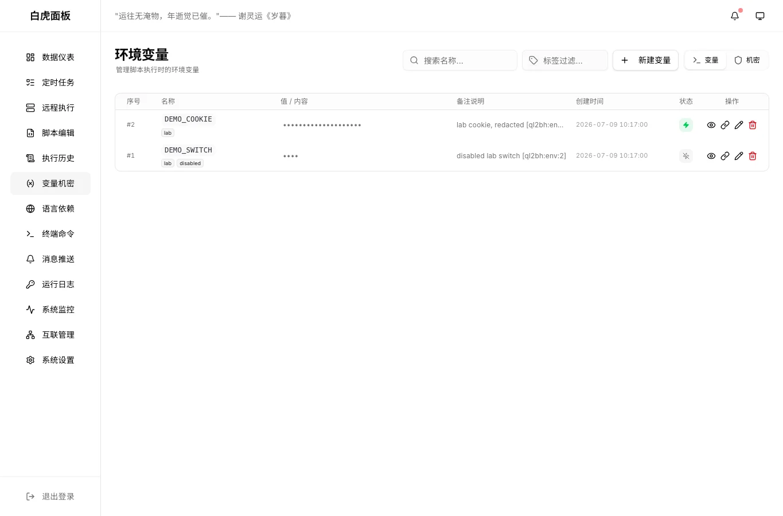
Task: Go to 终端命令 in the sidebar
Action: pos(50,234)
